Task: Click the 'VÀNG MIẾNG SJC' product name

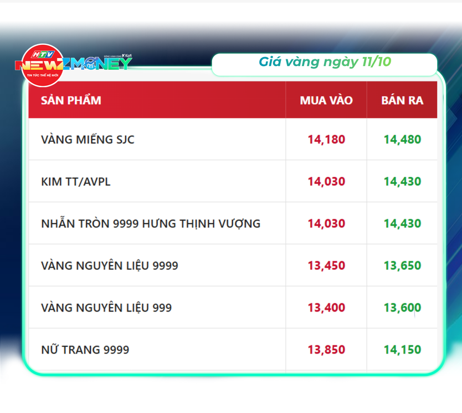Action: (88, 140)
